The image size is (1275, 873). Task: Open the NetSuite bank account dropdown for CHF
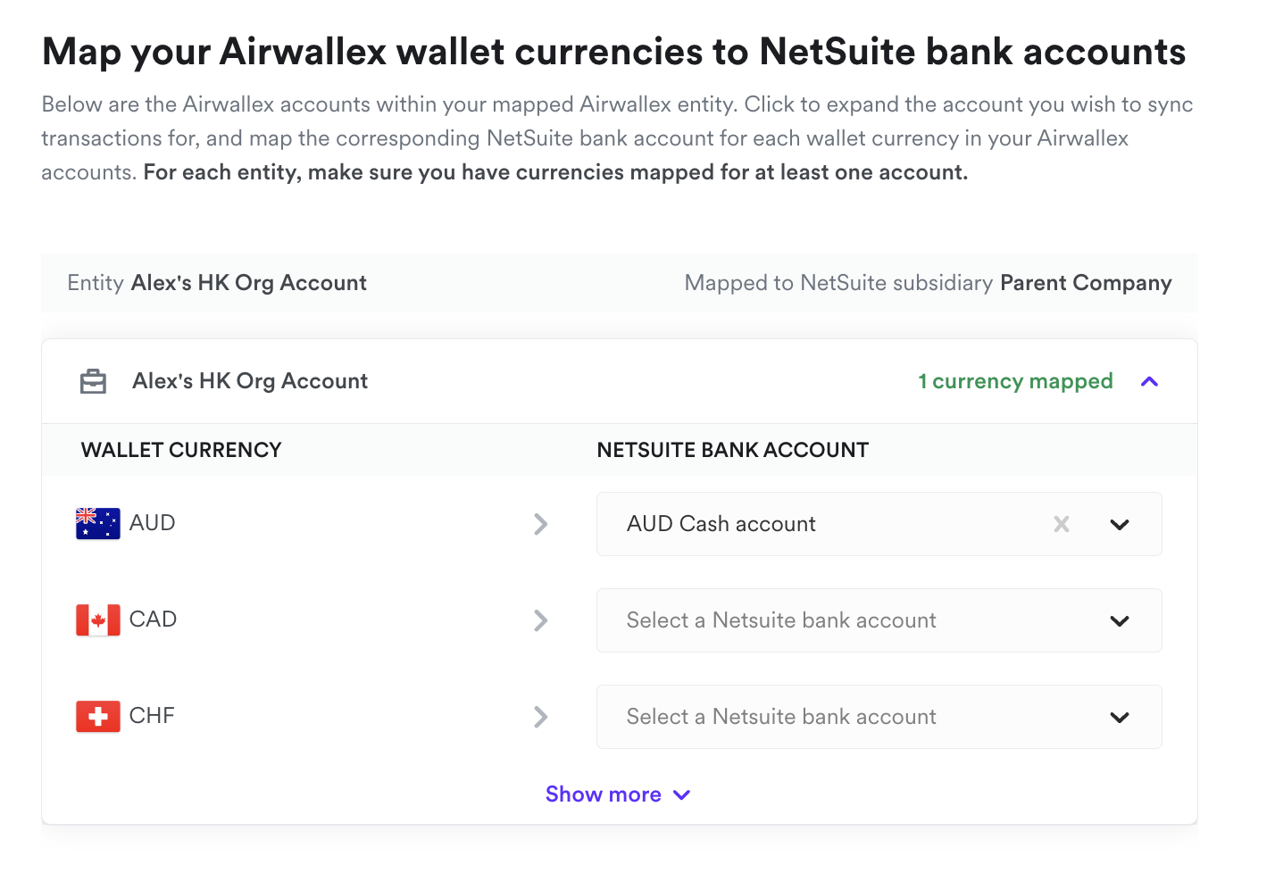1120,717
